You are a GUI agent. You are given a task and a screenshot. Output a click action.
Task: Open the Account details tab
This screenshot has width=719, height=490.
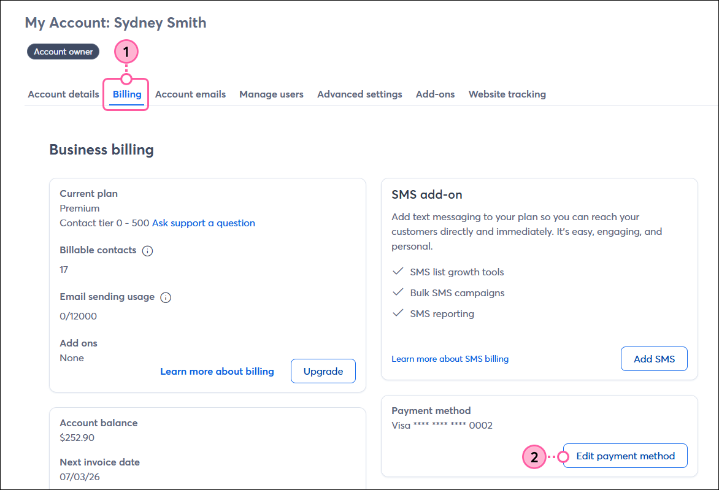[63, 94]
